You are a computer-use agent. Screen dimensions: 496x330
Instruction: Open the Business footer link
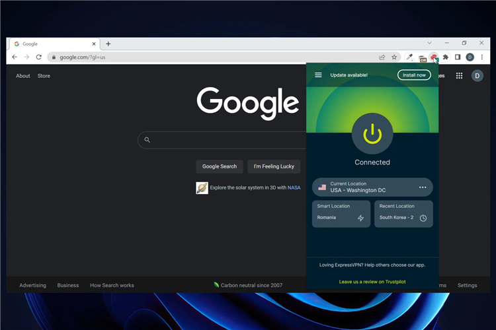pos(68,285)
